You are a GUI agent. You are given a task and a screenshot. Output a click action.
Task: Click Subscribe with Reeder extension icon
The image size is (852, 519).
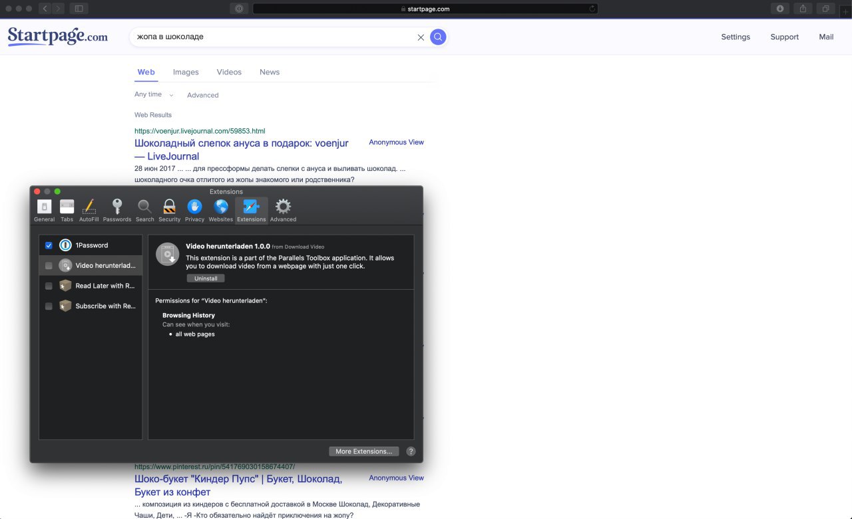65,306
